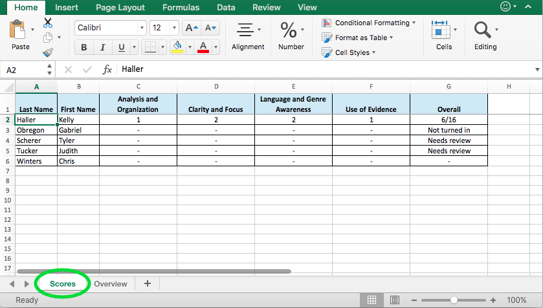Activate the Format Painter brush
543x308 pixels.
[48, 52]
